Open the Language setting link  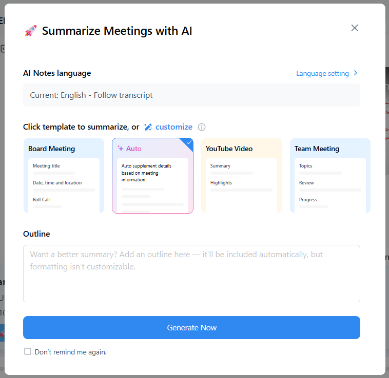[322, 73]
